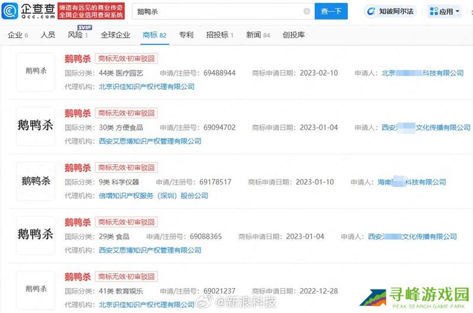
Task: Switch to the 创投库 tab
Action: 294,35
